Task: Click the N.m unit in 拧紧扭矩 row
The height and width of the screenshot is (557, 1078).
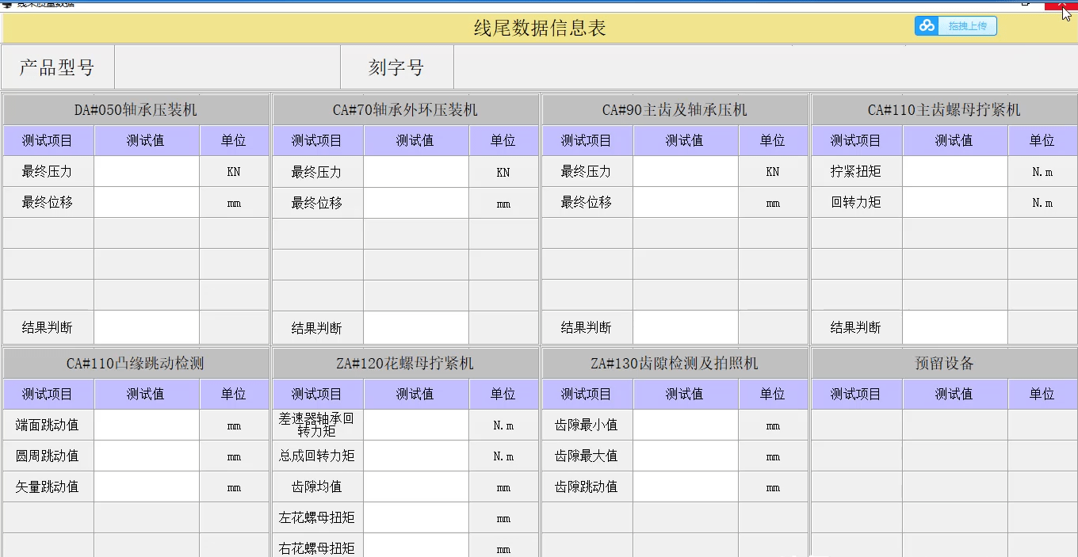Action: tap(1042, 171)
